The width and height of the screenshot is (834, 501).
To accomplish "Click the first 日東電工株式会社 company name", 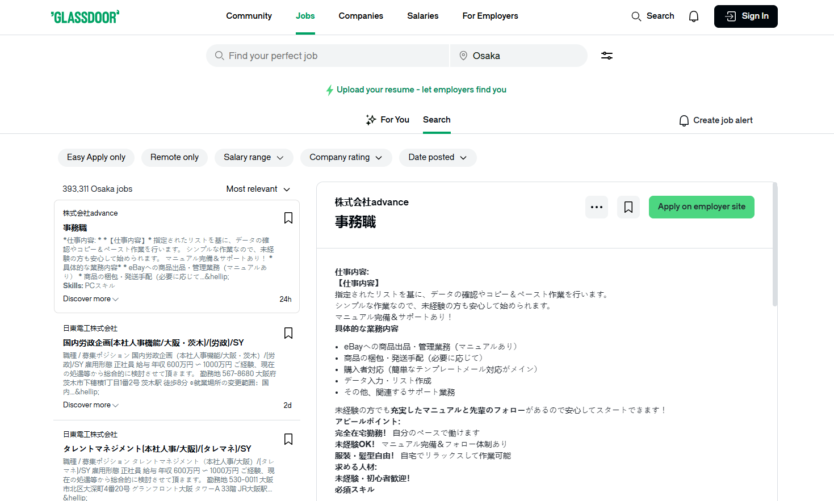I will point(90,329).
